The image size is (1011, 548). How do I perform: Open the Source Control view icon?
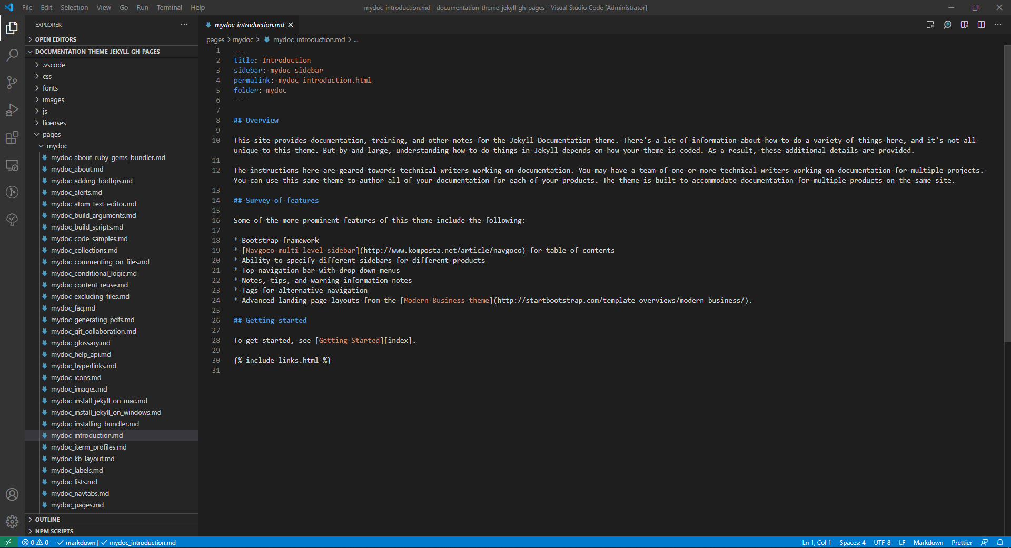(x=12, y=82)
